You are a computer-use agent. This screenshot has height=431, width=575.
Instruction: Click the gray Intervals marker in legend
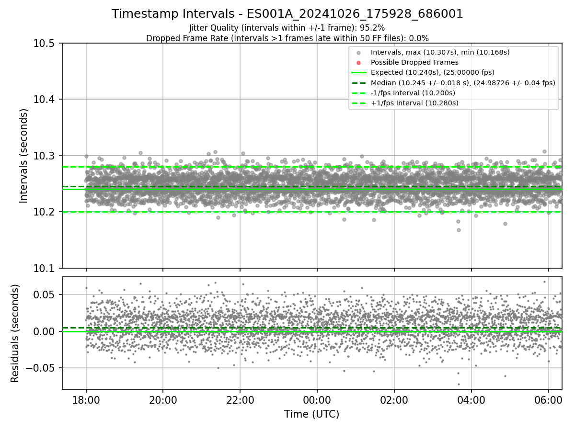(x=359, y=52)
